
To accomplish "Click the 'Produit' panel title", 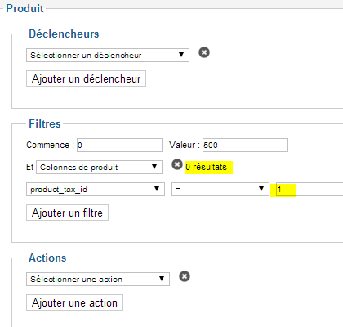I will (24, 8).
